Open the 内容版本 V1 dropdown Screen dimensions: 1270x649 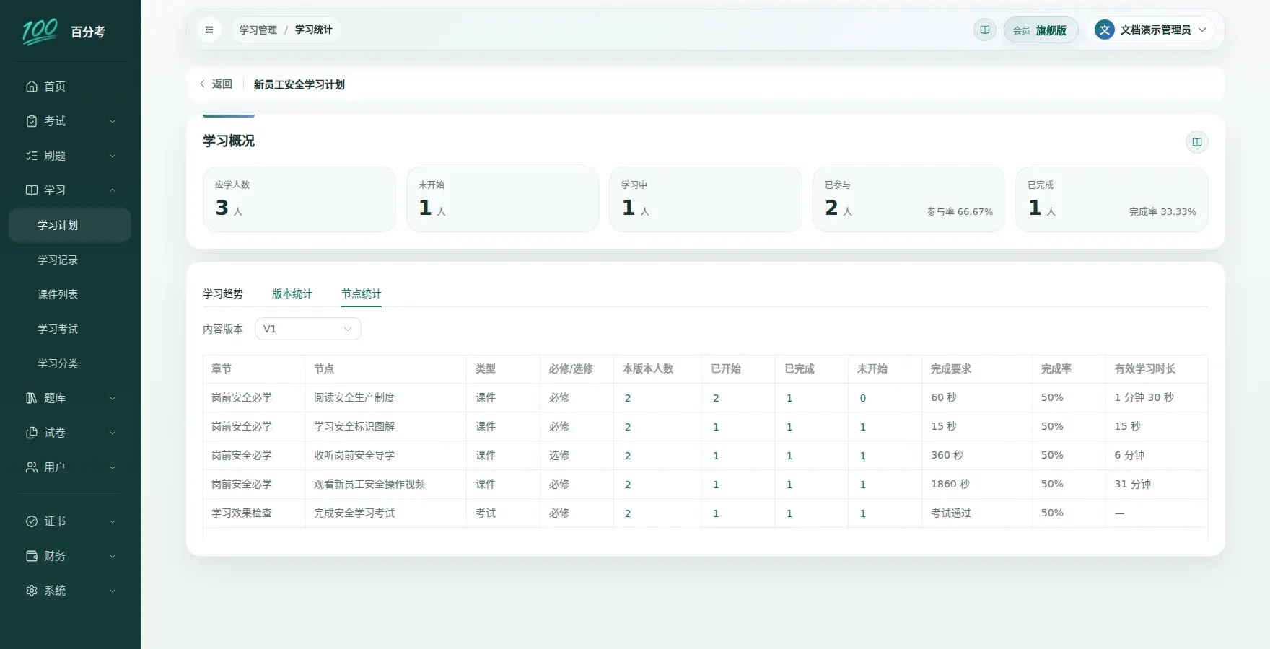[x=308, y=329]
